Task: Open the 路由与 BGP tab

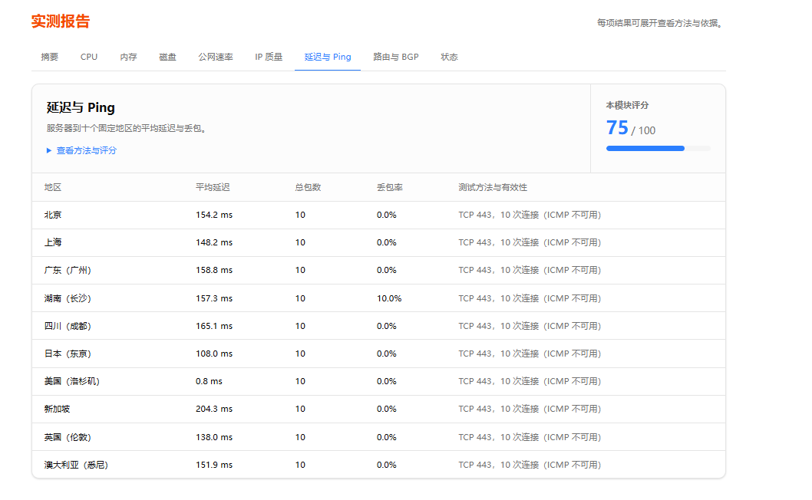Action: (x=396, y=57)
